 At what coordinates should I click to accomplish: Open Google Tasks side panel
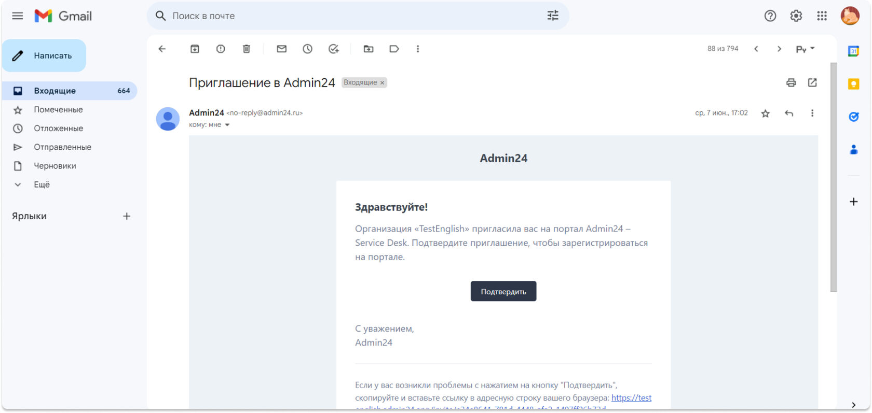pyautogui.click(x=853, y=117)
